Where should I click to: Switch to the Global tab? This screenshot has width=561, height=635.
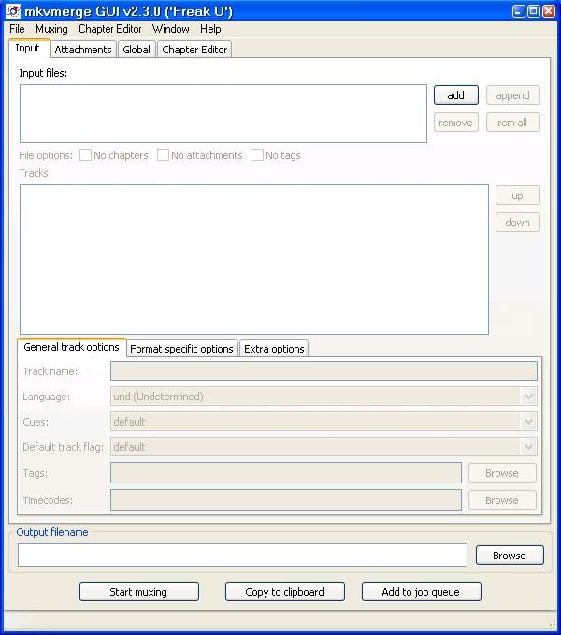(x=137, y=50)
